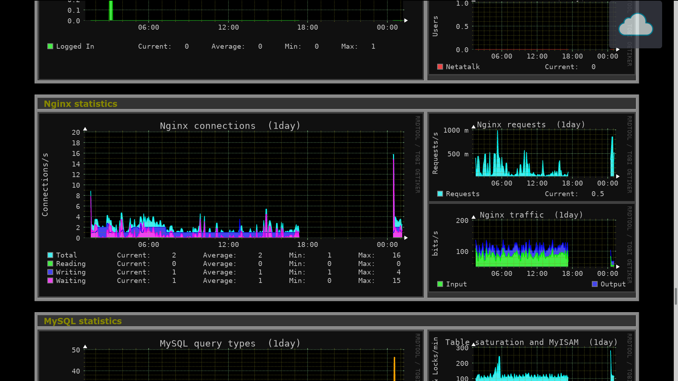Open the Table saturation and MyISAM graph
This screenshot has width=678, height=381.
pos(531,360)
